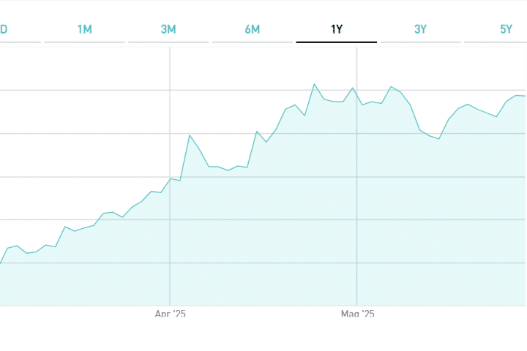Choose the 6M time range tab
The width and height of the screenshot is (527, 351).
[x=253, y=29]
